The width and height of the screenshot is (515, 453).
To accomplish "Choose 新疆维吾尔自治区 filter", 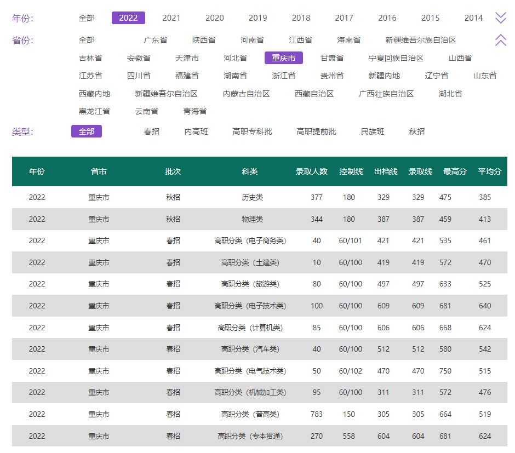I will (166, 94).
